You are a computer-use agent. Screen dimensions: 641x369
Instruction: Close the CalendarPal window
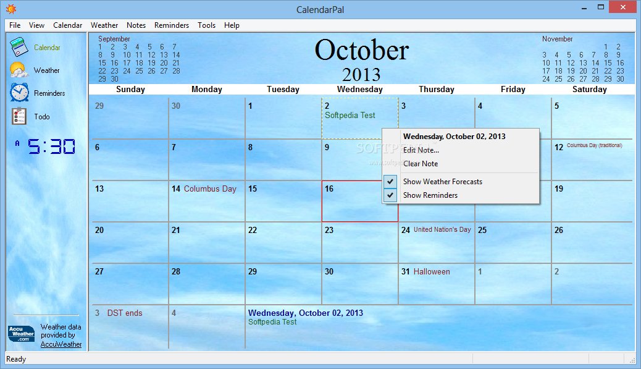(623, 7)
